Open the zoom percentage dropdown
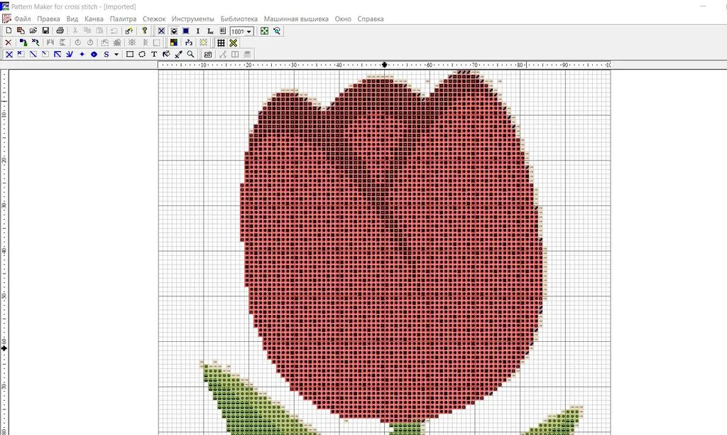The image size is (727, 435). pos(249,31)
